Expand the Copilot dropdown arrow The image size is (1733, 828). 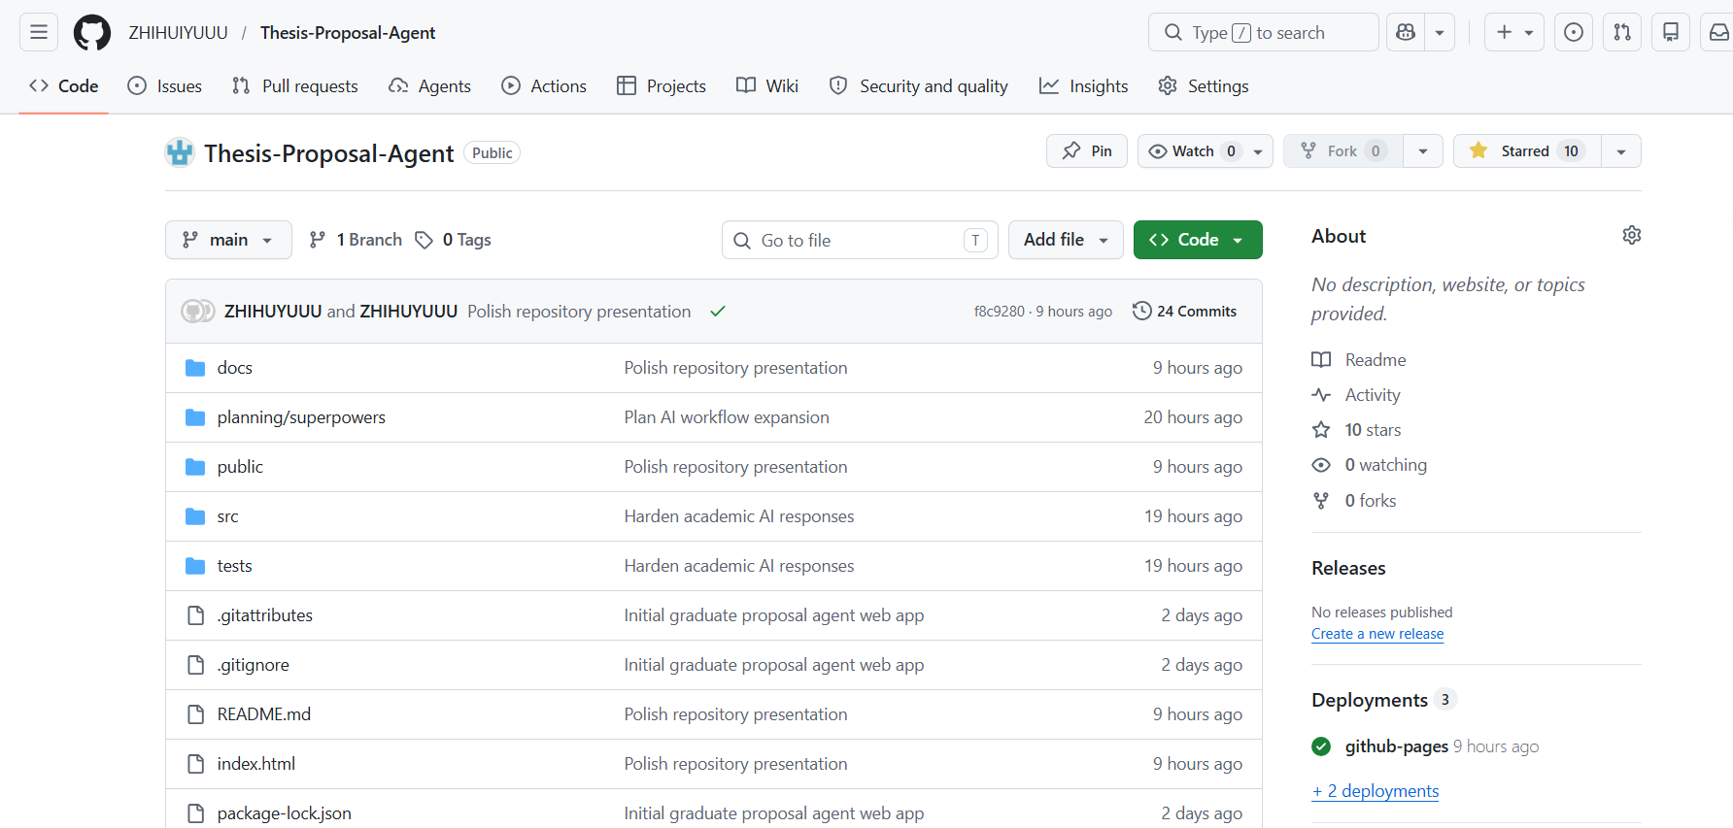(1440, 32)
